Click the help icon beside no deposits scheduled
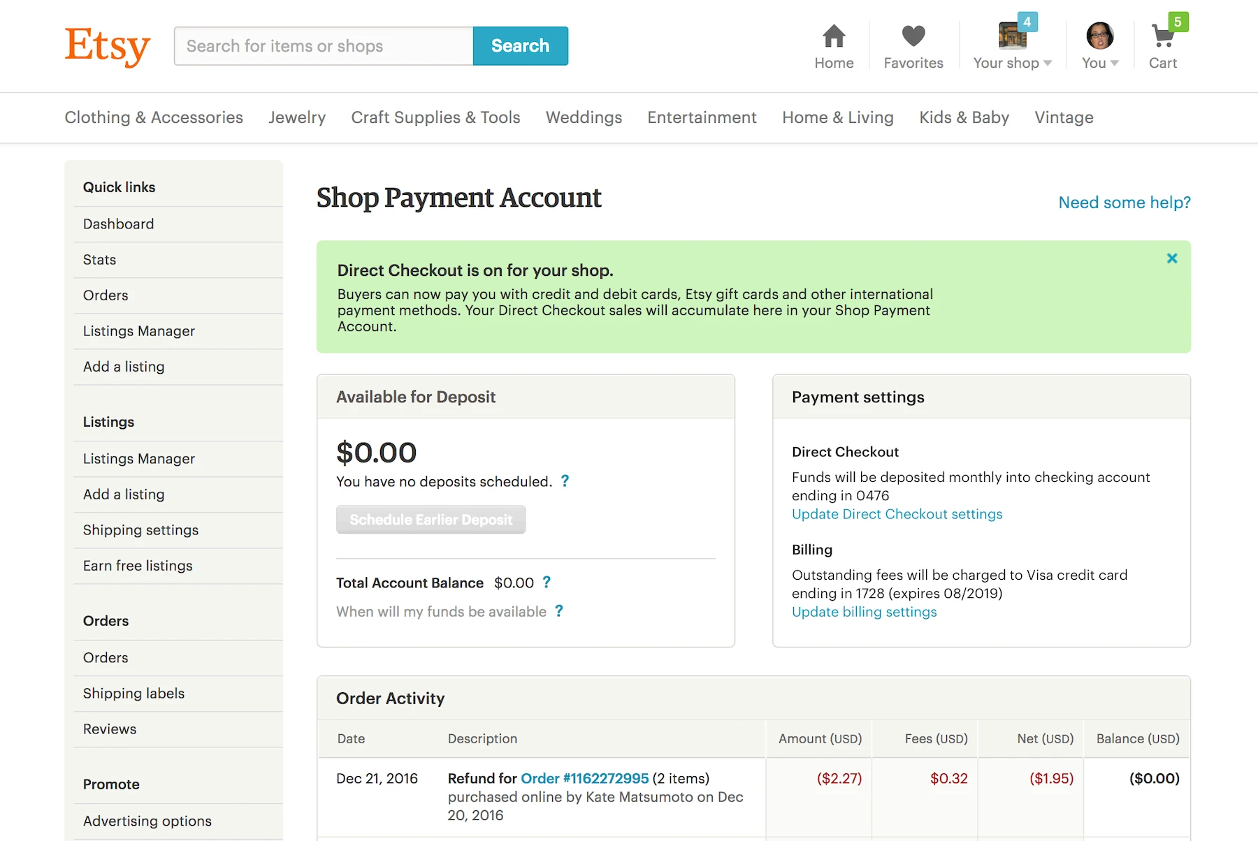The image size is (1258, 841). click(565, 481)
